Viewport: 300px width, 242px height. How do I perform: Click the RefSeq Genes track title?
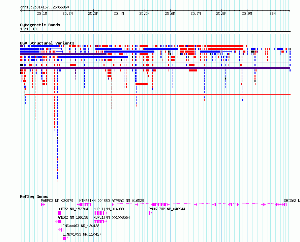point(34,196)
